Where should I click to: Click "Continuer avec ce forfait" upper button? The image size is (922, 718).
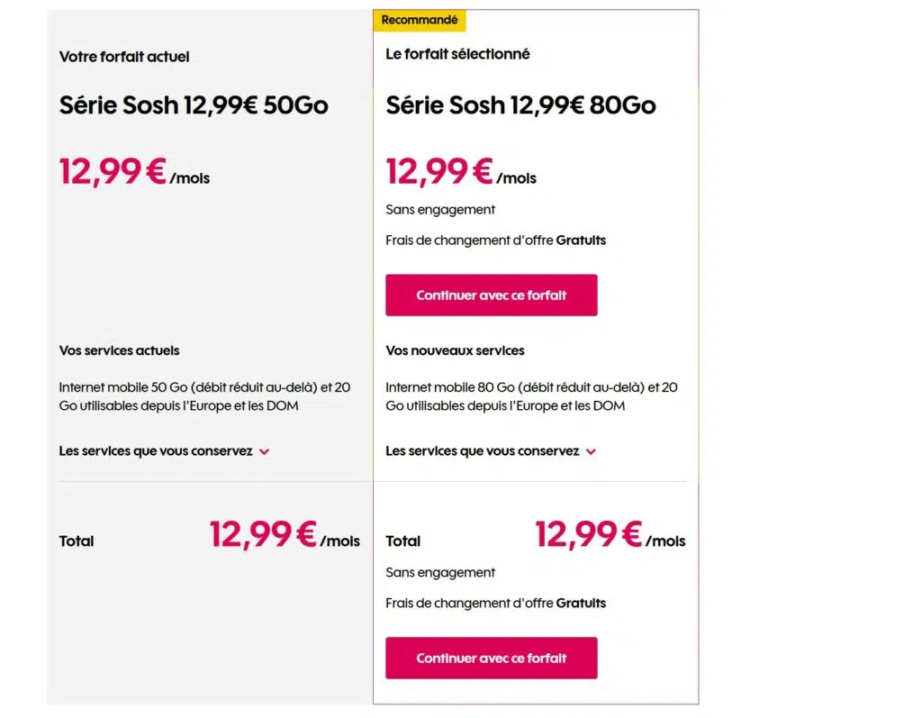click(x=491, y=295)
